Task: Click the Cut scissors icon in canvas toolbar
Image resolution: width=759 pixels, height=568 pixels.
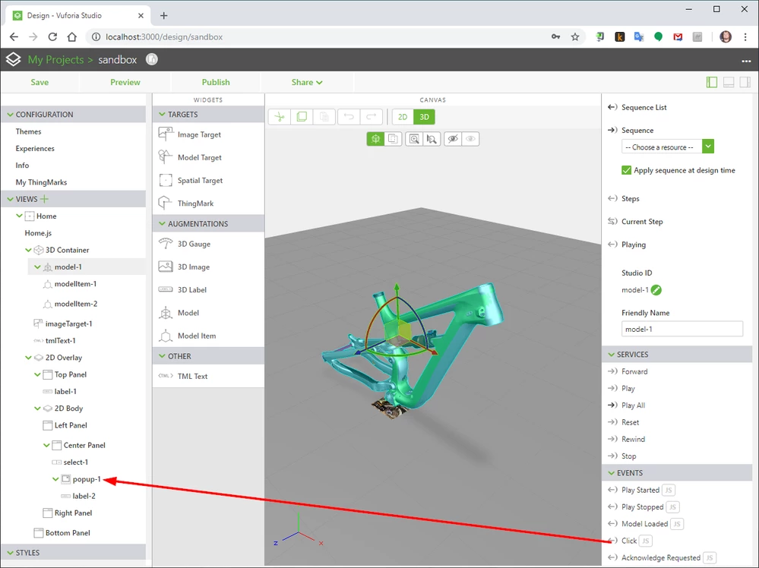Action: [x=280, y=117]
